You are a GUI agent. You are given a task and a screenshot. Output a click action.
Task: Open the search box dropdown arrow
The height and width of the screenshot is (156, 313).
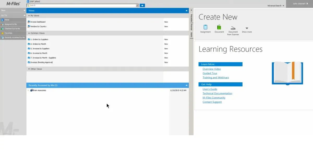point(137,5)
